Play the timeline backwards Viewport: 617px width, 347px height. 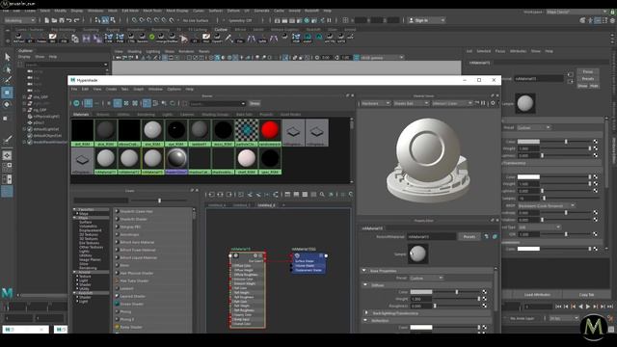pyautogui.click(x=580, y=307)
